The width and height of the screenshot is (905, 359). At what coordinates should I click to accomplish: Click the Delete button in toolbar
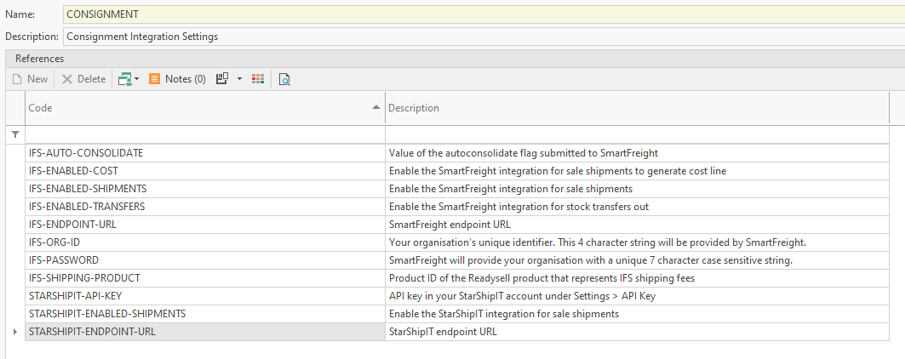pos(83,79)
